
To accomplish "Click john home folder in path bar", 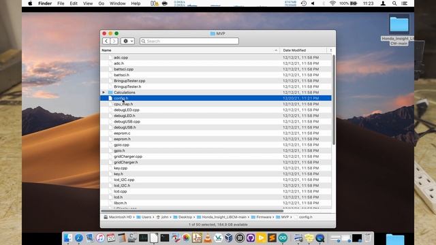I will click(x=162, y=217).
